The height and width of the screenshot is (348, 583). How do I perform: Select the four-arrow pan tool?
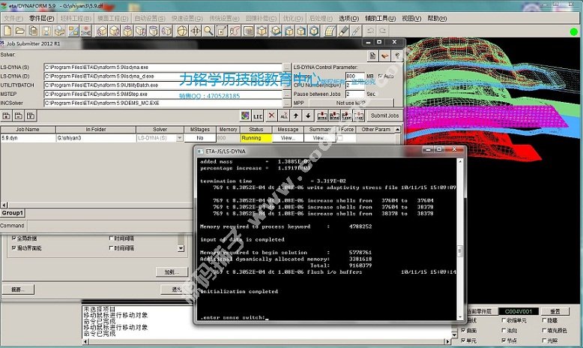tap(196, 31)
